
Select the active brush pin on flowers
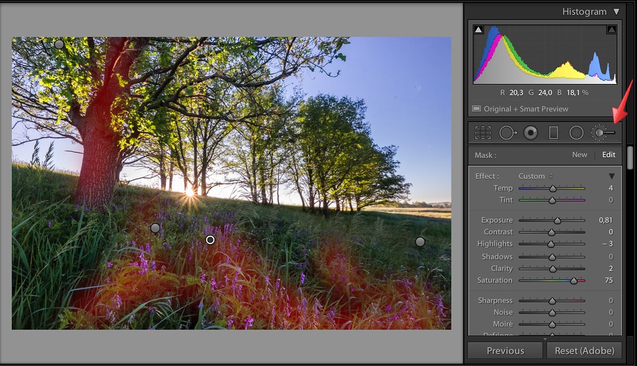pyautogui.click(x=210, y=240)
